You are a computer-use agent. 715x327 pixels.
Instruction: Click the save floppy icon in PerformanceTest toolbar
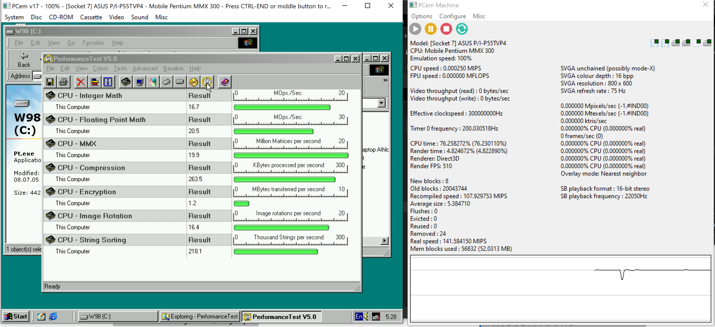coord(50,82)
